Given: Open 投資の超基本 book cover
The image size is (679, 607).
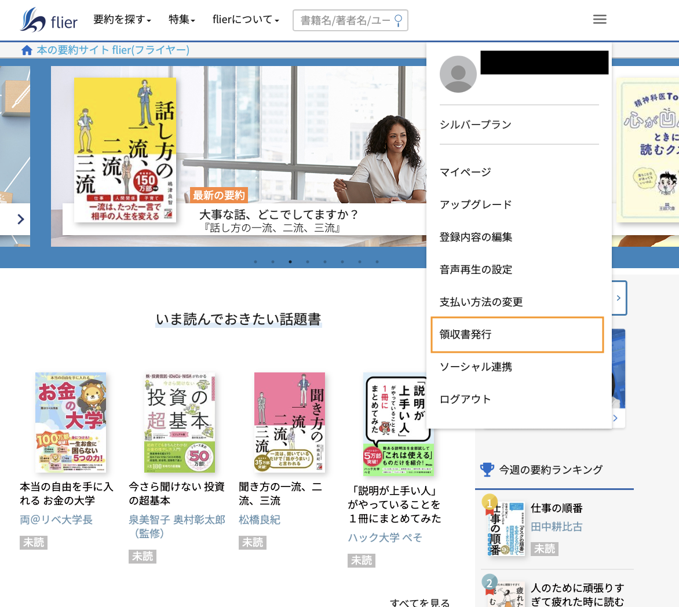Looking at the screenshot, I should [179, 422].
